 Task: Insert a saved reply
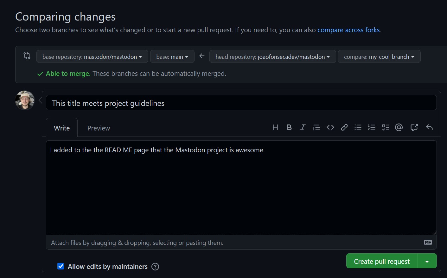[x=429, y=127]
